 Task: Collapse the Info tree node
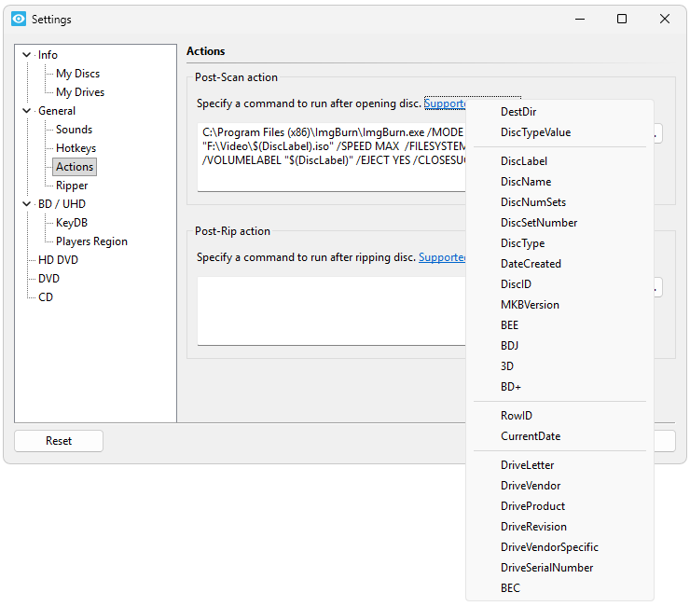click(26, 55)
